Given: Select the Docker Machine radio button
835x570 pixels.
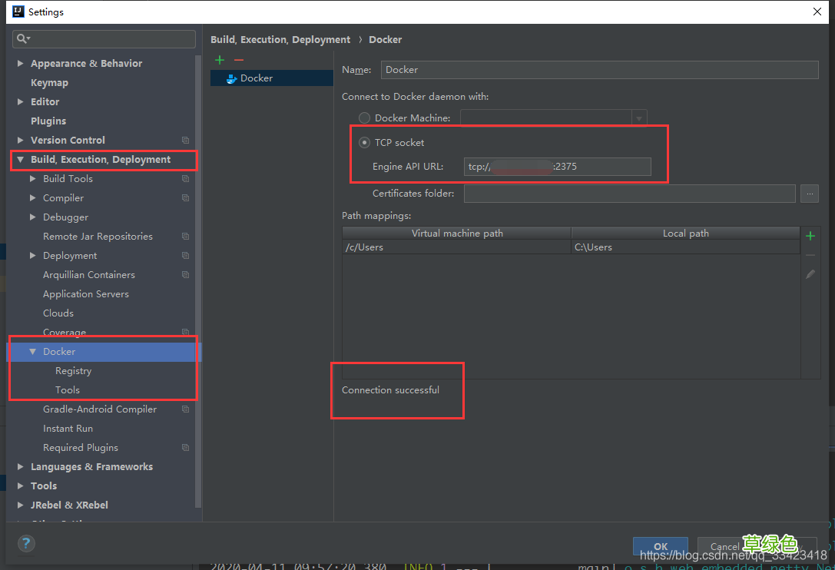Looking at the screenshot, I should pyautogui.click(x=364, y=118).
